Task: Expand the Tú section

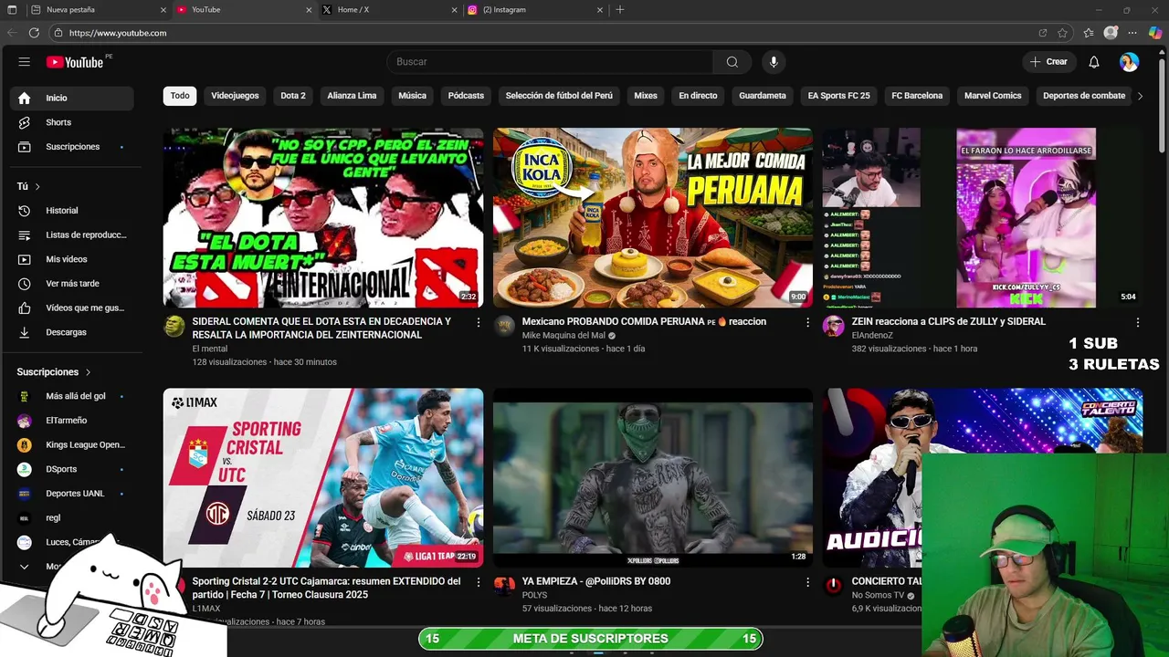Action: click(28, 186)
